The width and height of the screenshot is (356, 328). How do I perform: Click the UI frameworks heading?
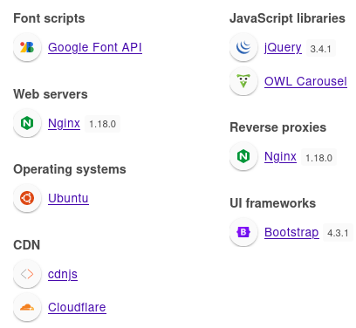[x=273, y=203]
